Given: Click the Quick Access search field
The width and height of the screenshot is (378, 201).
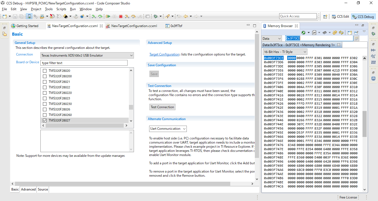Looking at the screenshot, I should coord(298,16).
